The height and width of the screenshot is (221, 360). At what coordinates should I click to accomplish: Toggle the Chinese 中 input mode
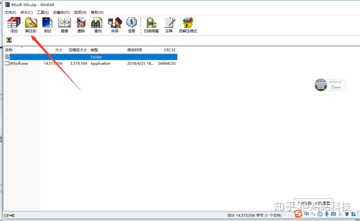306,214
